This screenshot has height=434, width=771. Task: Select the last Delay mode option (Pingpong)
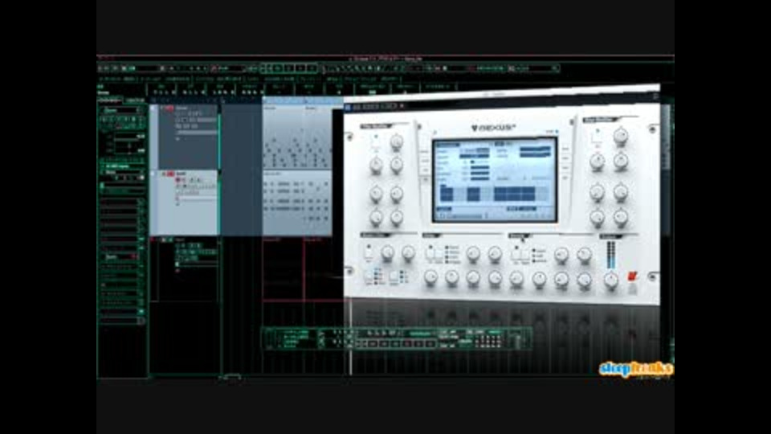tap(452, 262)
